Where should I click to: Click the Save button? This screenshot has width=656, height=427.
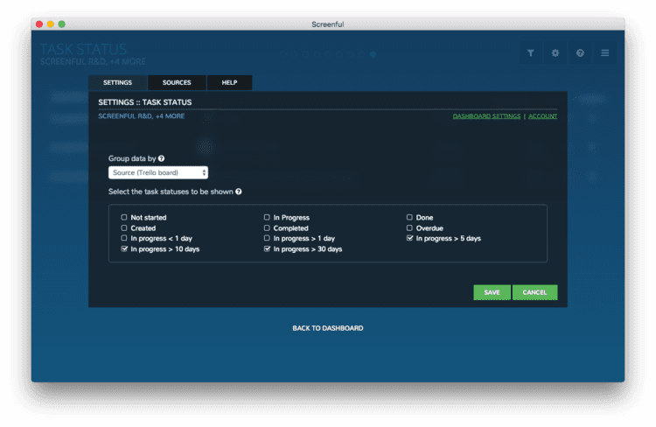point(492,292)
